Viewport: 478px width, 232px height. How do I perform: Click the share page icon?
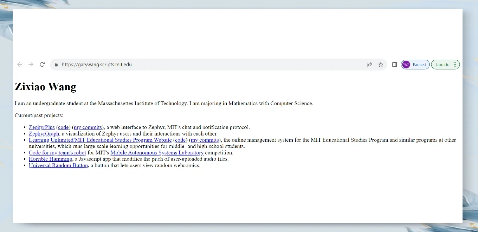pos(369,65)
